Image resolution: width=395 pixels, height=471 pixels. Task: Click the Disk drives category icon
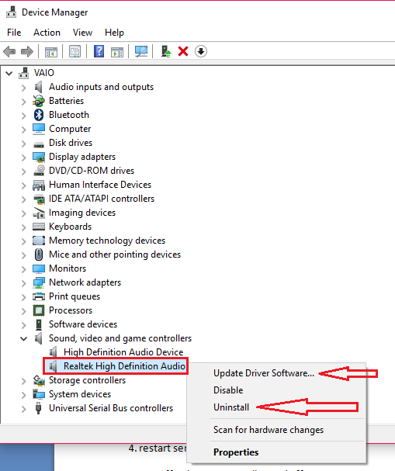pos(39,145)
